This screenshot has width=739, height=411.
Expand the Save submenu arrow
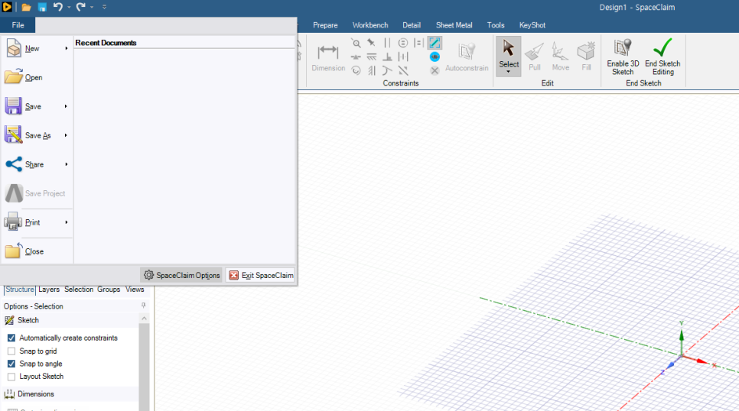(67, 106)
